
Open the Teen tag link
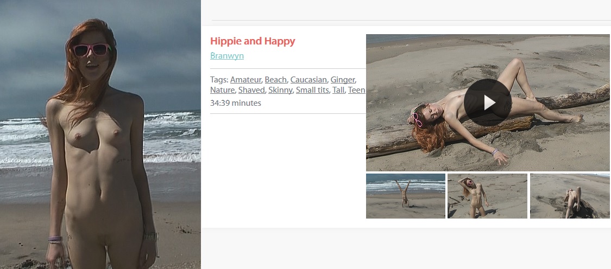tap(356, 90)
